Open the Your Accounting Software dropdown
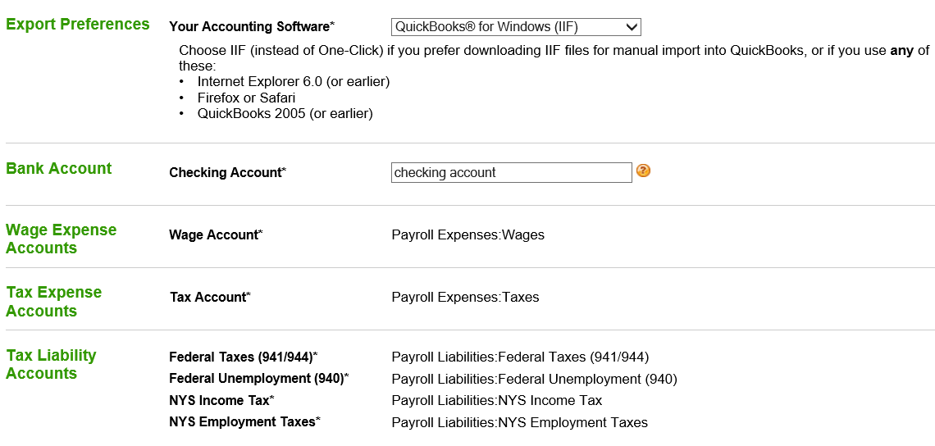This screenshot has height=446, width=935. (516, 27)
